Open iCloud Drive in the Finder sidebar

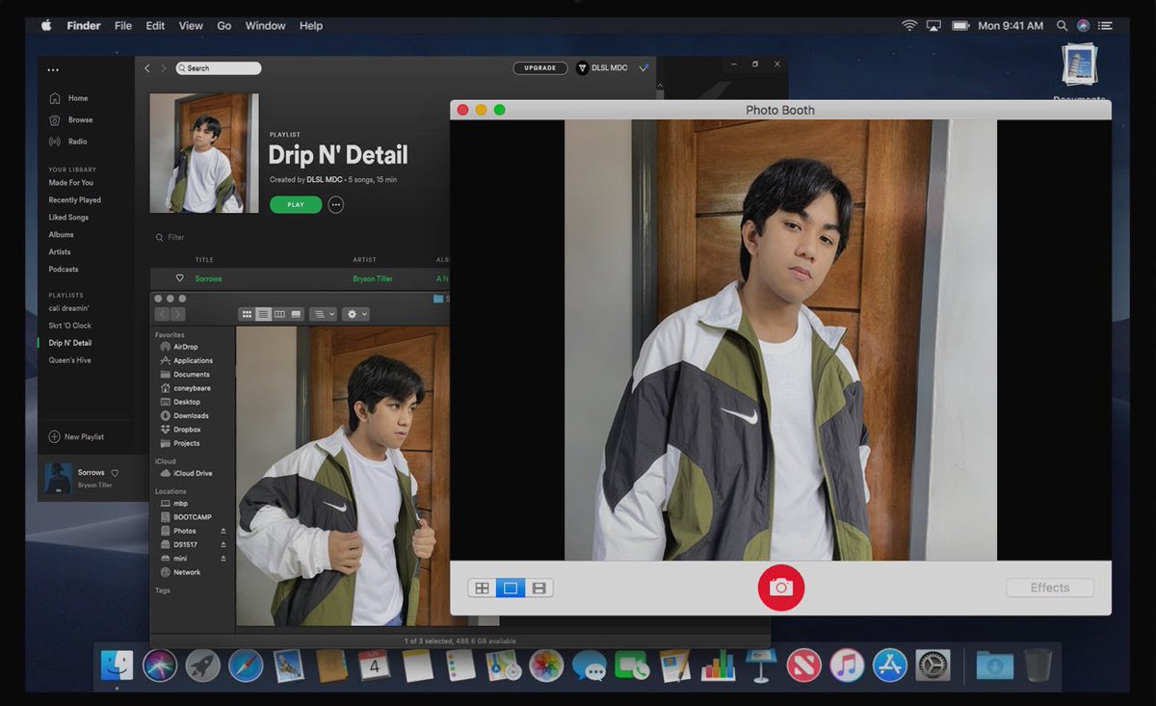tap(186, 474)
